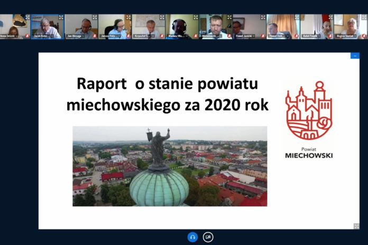Expand Jan Bimaga's video to fullscreen
The image size is (368, 245).
click(94, 17)
